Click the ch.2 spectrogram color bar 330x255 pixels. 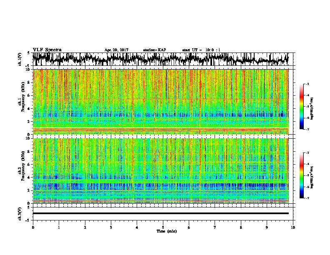302,175
